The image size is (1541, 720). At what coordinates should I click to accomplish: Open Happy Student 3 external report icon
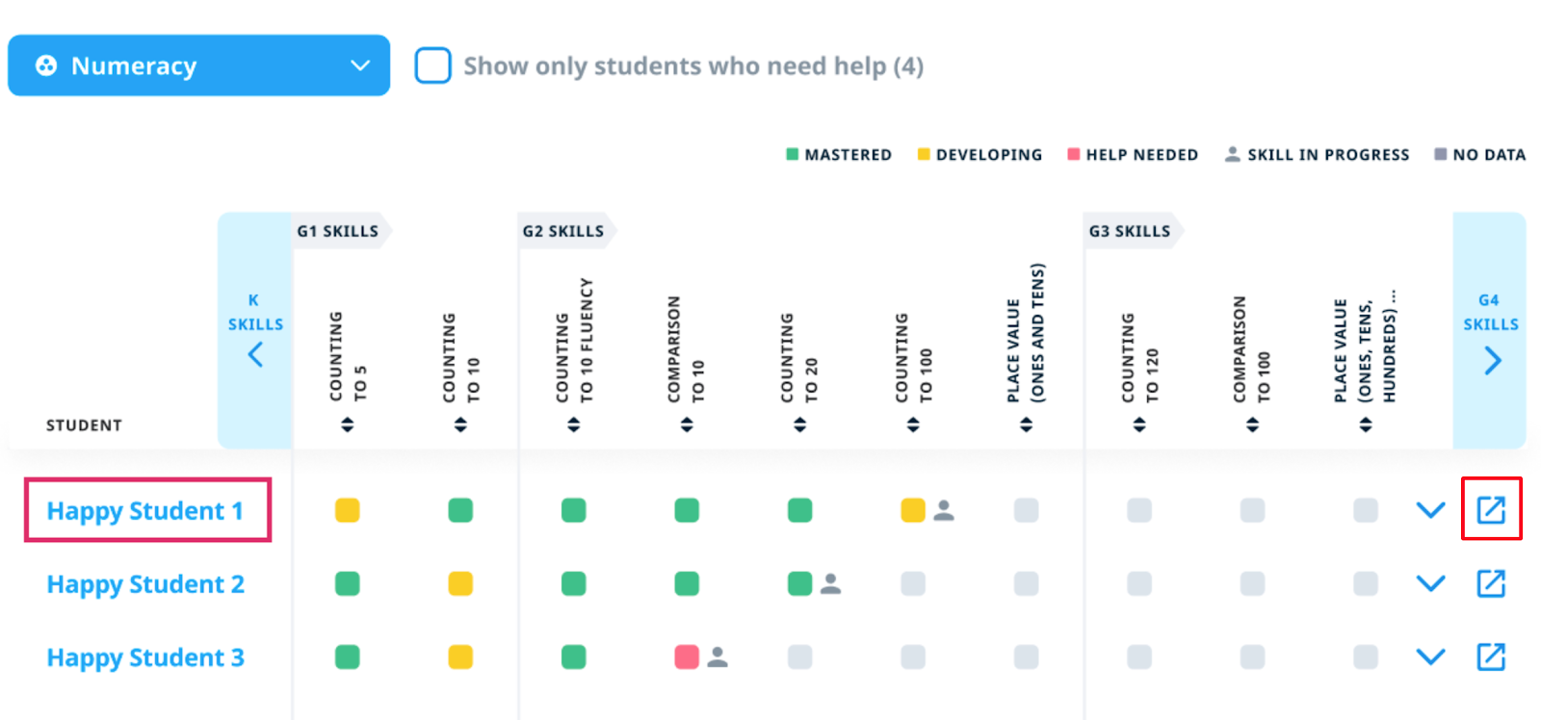tap(1491, 657)
